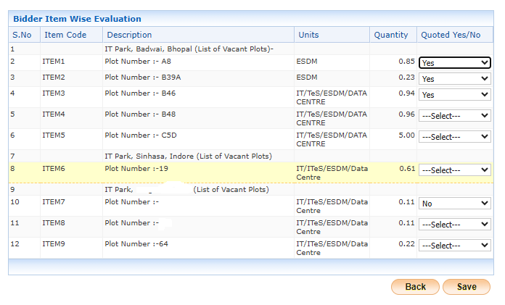Select the Units column header
The height and width of the screenshot is (305, 505).
click(332, 35)
